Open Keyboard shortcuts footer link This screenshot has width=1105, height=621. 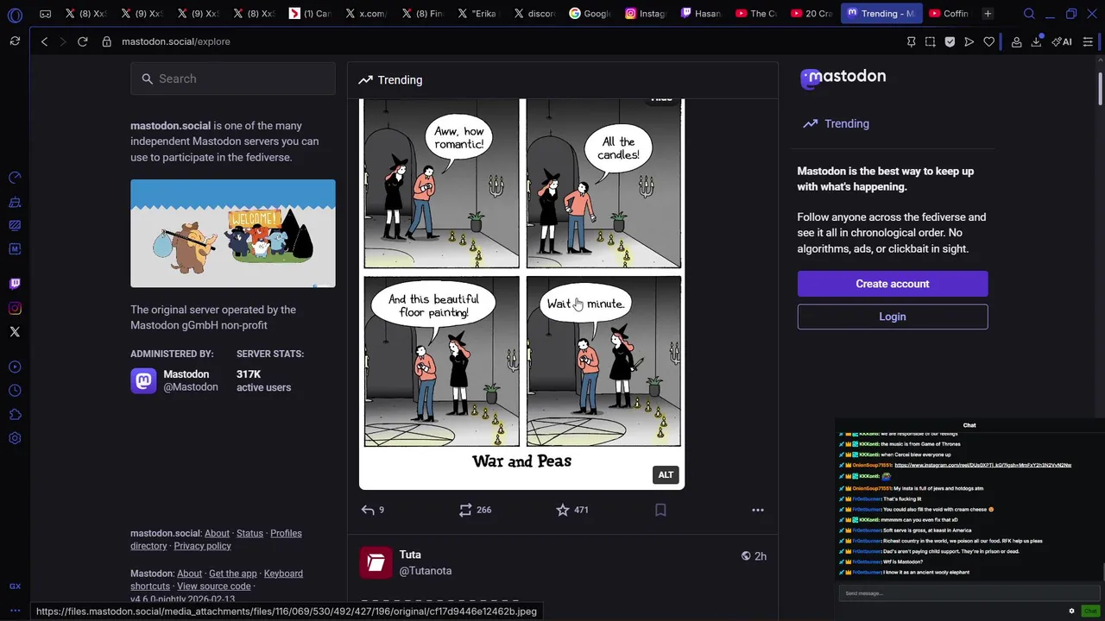click(x=217, y=580)
